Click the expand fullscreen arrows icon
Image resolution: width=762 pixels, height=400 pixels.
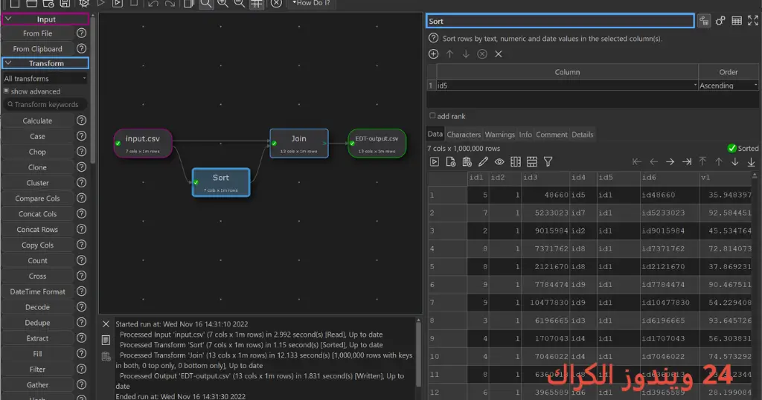[753, 20]
